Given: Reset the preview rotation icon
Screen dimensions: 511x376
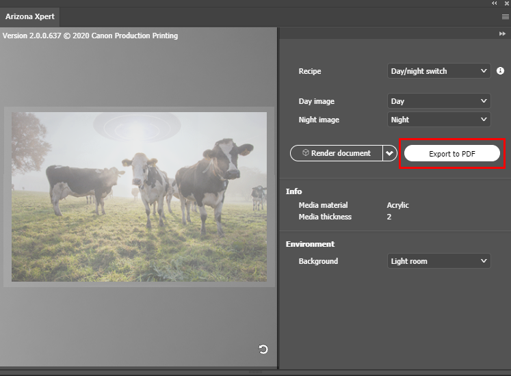Looking at the screenshot, I should click(263, 349).
